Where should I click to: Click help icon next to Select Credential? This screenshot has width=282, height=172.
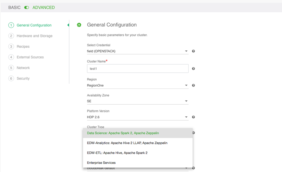[193, 51]
